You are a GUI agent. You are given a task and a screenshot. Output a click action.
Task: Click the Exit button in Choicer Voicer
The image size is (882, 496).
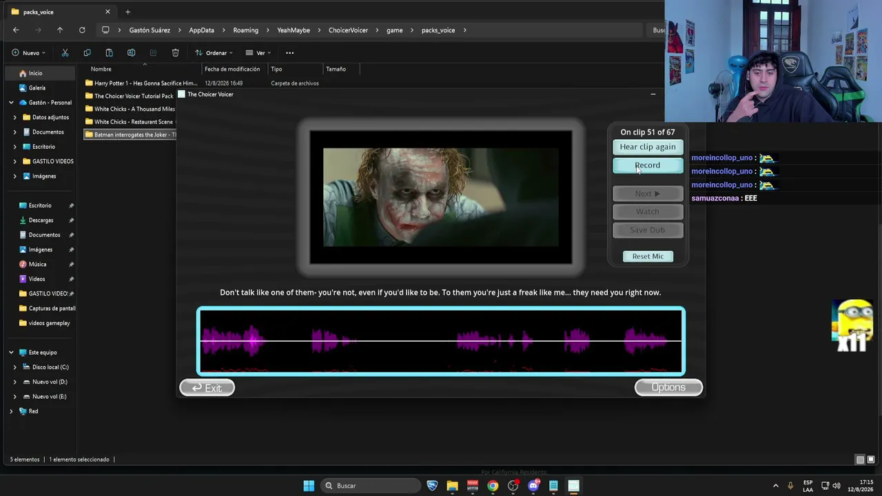tap(207, 388)
